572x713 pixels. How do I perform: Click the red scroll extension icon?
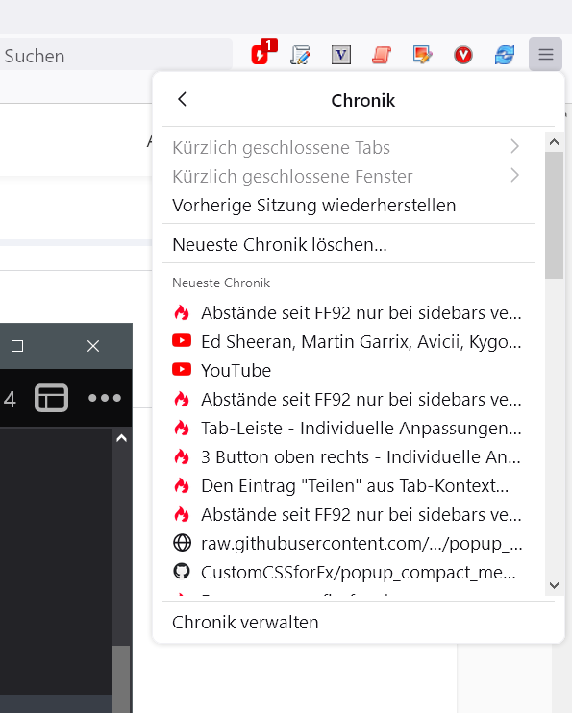point(382,55)
